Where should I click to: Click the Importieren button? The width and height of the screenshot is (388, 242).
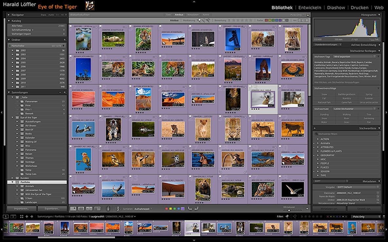tap(21, 209)
